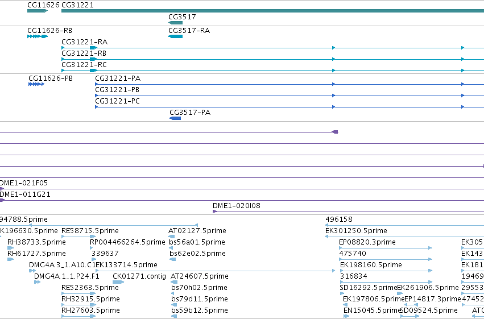Click the 475740 feature label

coord(353,254)
